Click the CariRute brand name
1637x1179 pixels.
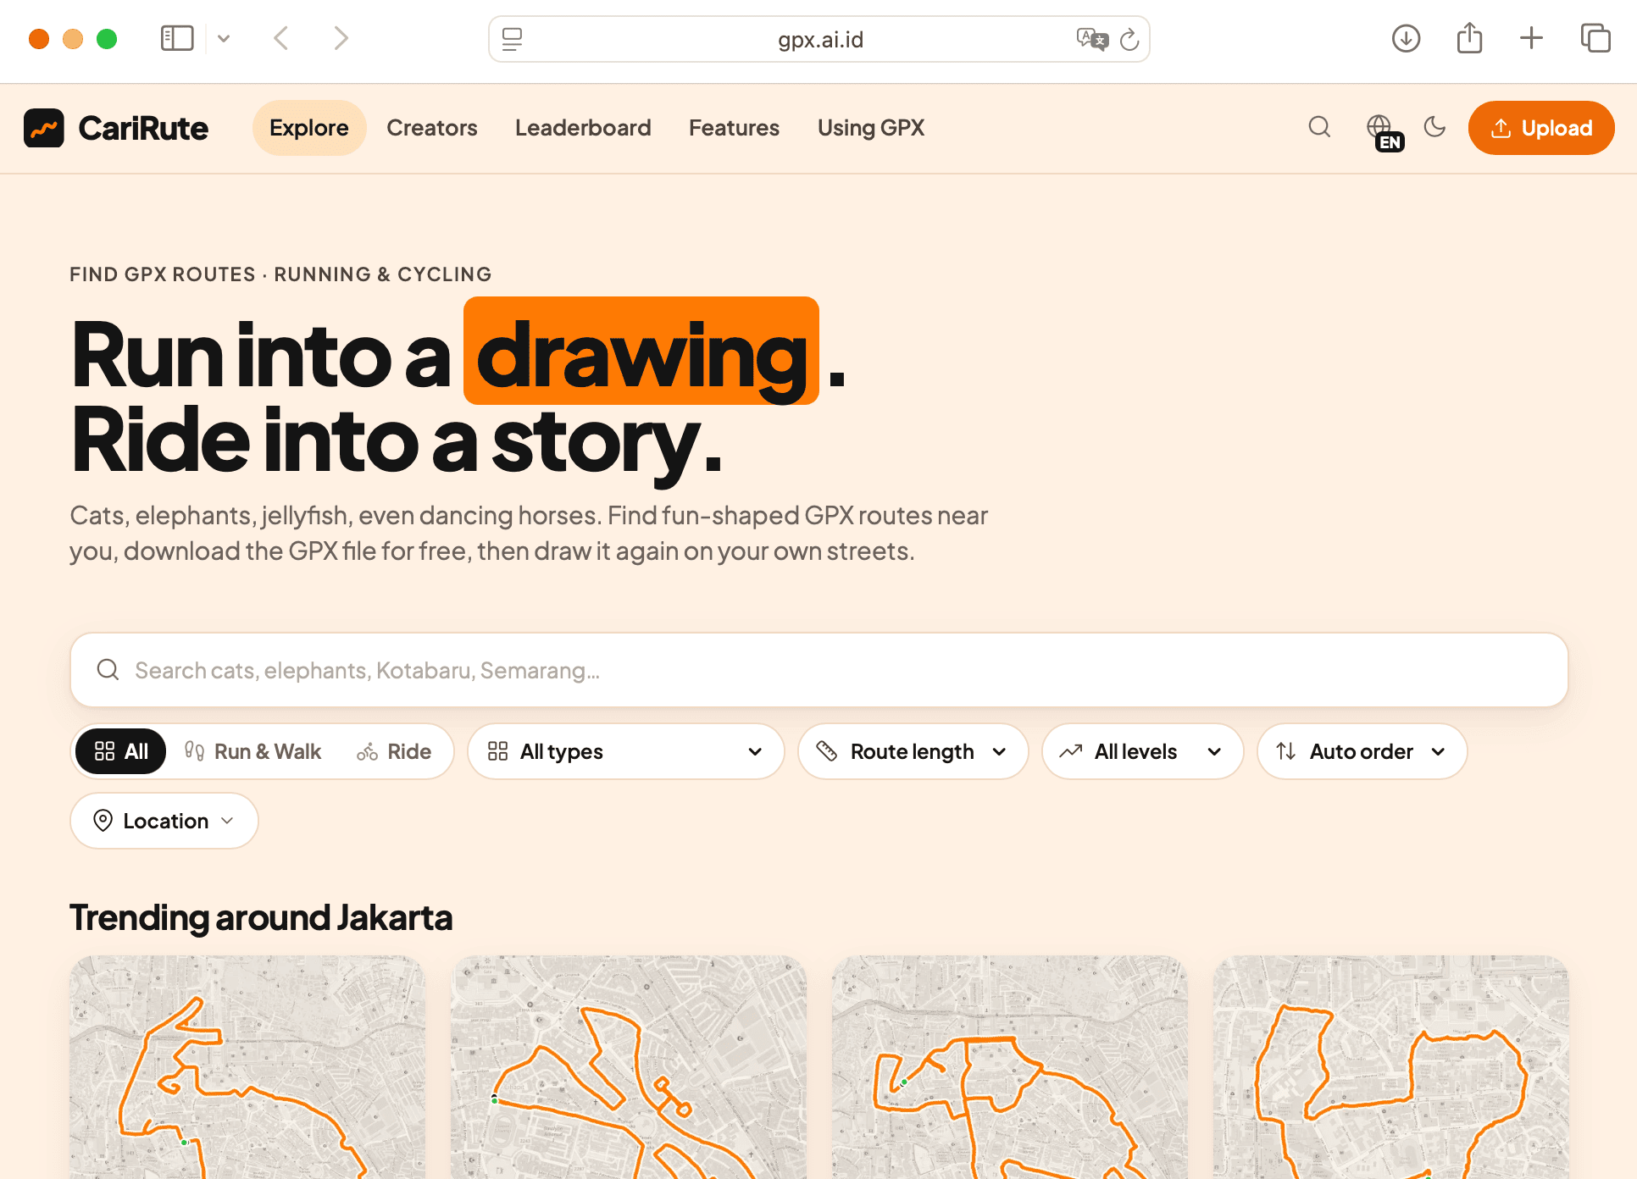click(143, 128)
